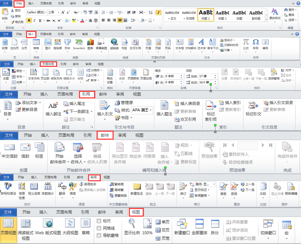This screenshot has height=244, width=301.
Task: Select the active 邮件 (Mailings) tab
Action: pyautogui.click(x=105, y=135)
